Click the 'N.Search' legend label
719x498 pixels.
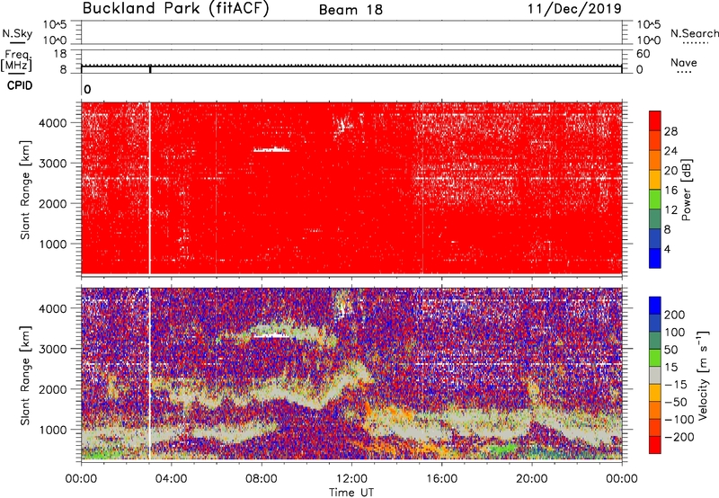(x=694, y=33)
